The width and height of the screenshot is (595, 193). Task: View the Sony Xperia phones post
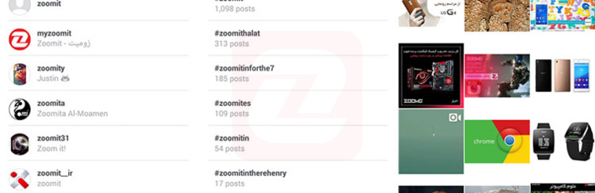point(563,76)
